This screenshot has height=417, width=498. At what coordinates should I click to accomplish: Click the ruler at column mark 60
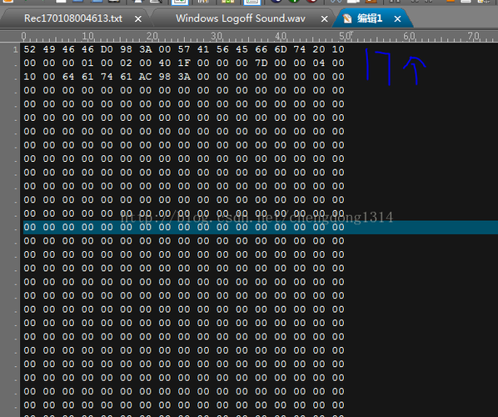click(x=409, y=36)
